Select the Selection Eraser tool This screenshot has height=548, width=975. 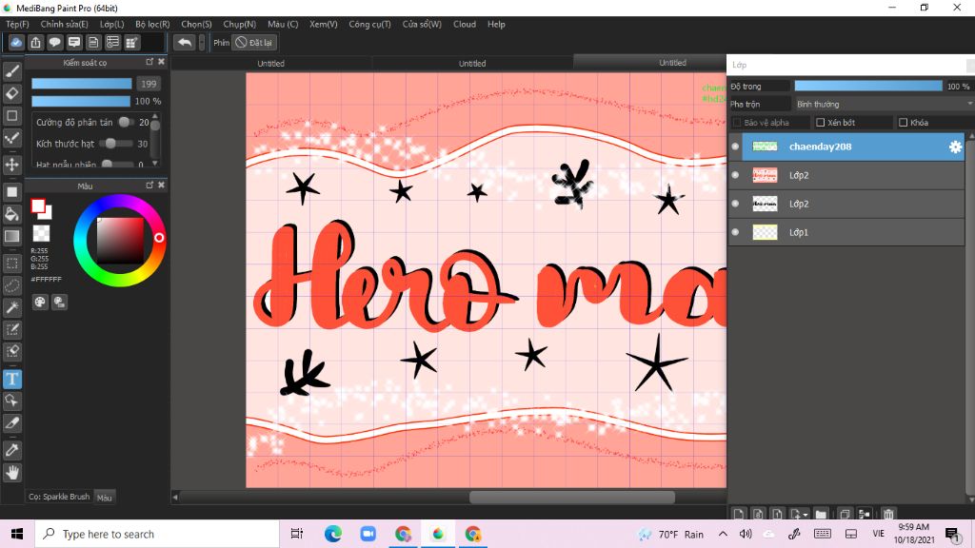[11, 352]
